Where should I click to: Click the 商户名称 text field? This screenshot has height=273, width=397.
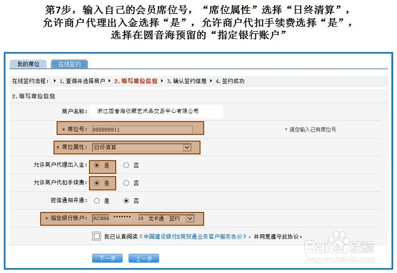[156, 111]
